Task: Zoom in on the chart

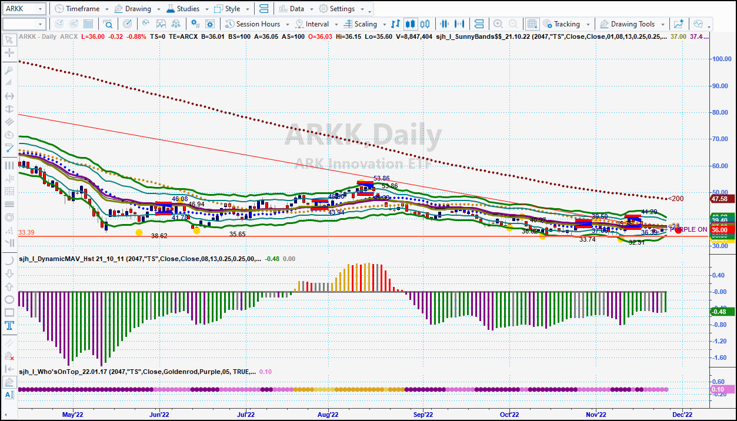Action: point(498,24)
